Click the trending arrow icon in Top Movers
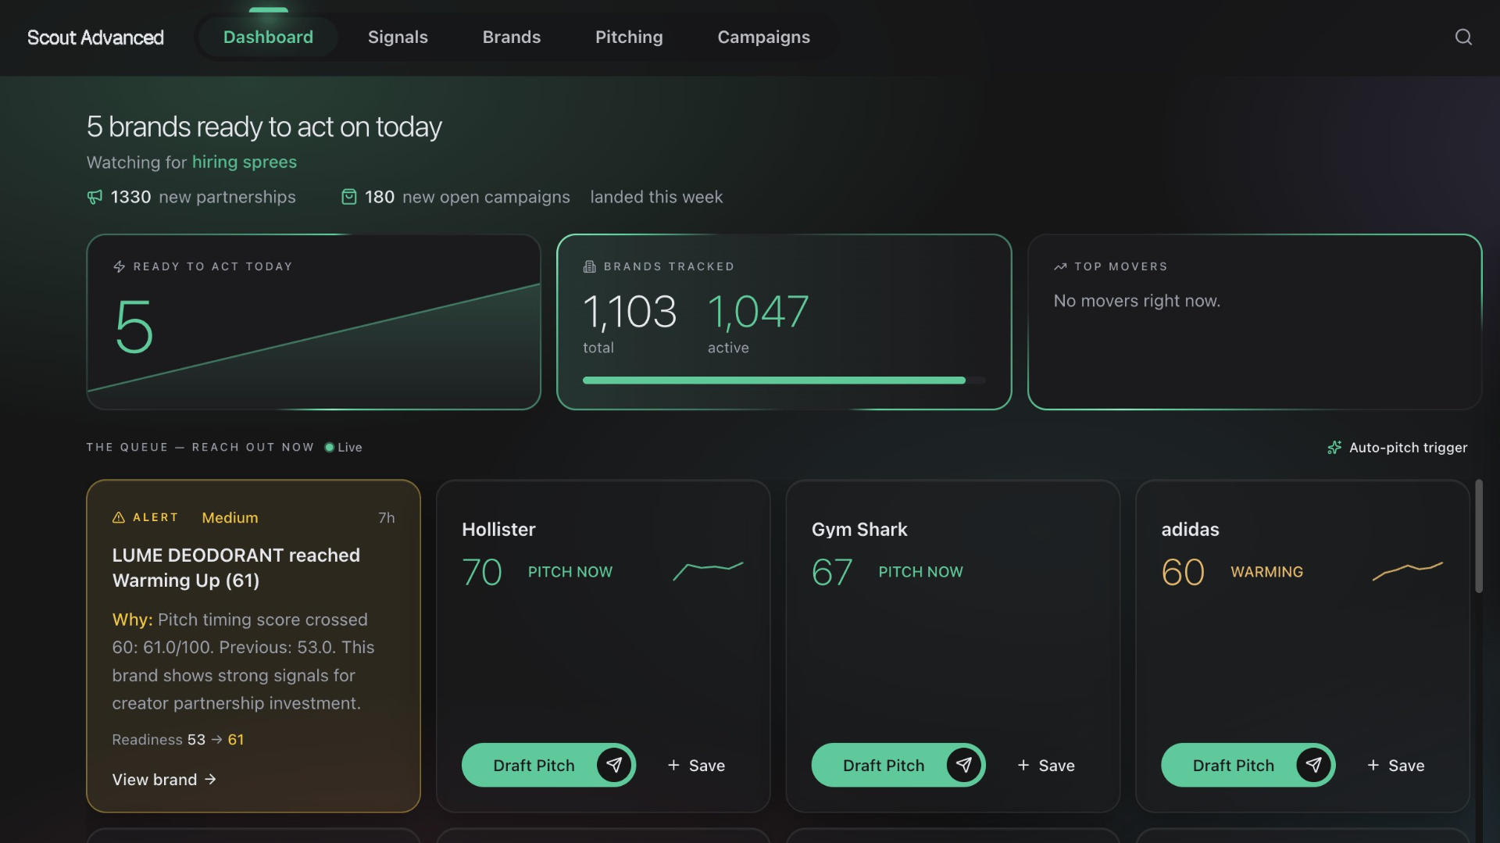Image resolution: width=1500 pixels, height=843 pixels. tap(1060, 266)
